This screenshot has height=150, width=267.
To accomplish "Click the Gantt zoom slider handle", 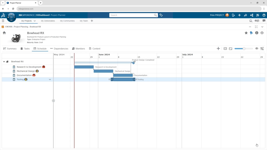I will 244,48.
